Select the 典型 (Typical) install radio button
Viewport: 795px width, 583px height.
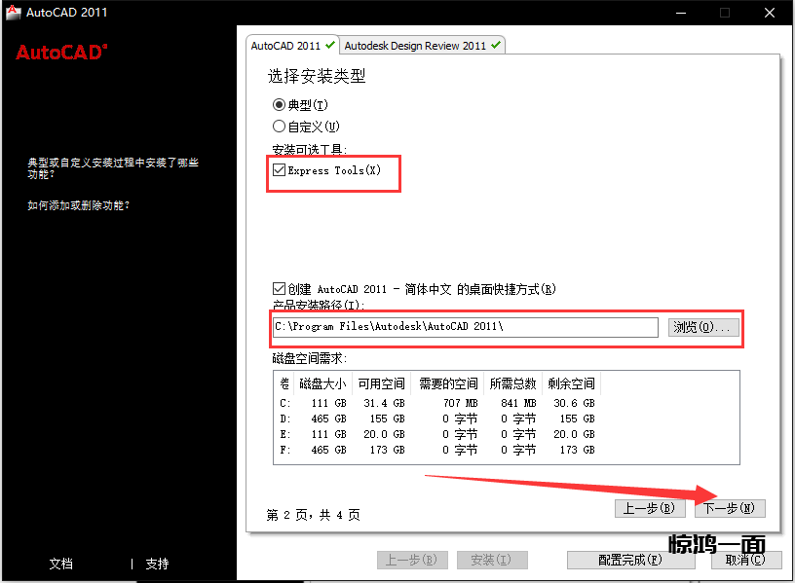[x=280, y=104]
